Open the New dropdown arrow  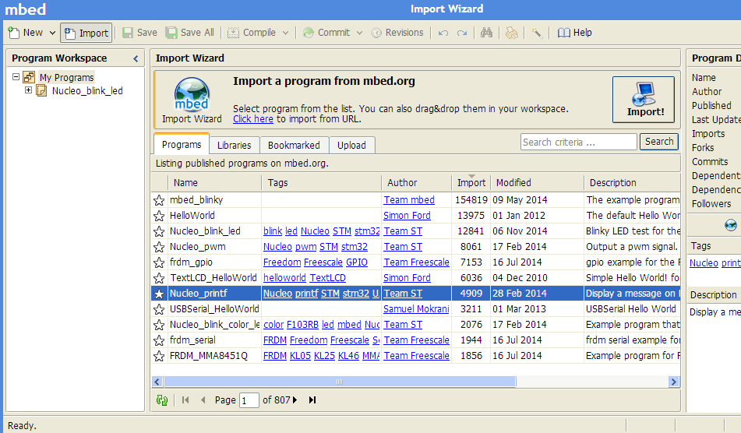tap(52, 33)
